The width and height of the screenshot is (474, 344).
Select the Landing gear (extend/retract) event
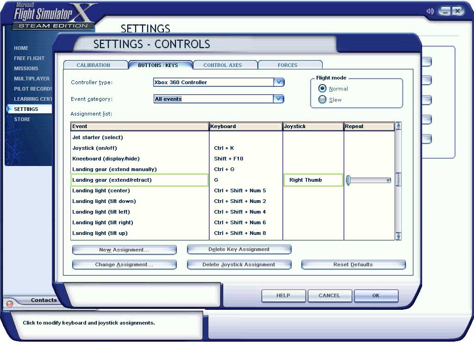(139, 180)
